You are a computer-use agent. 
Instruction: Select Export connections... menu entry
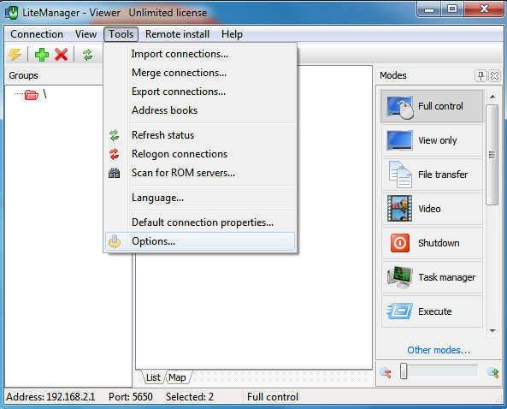tap(199, 92)
